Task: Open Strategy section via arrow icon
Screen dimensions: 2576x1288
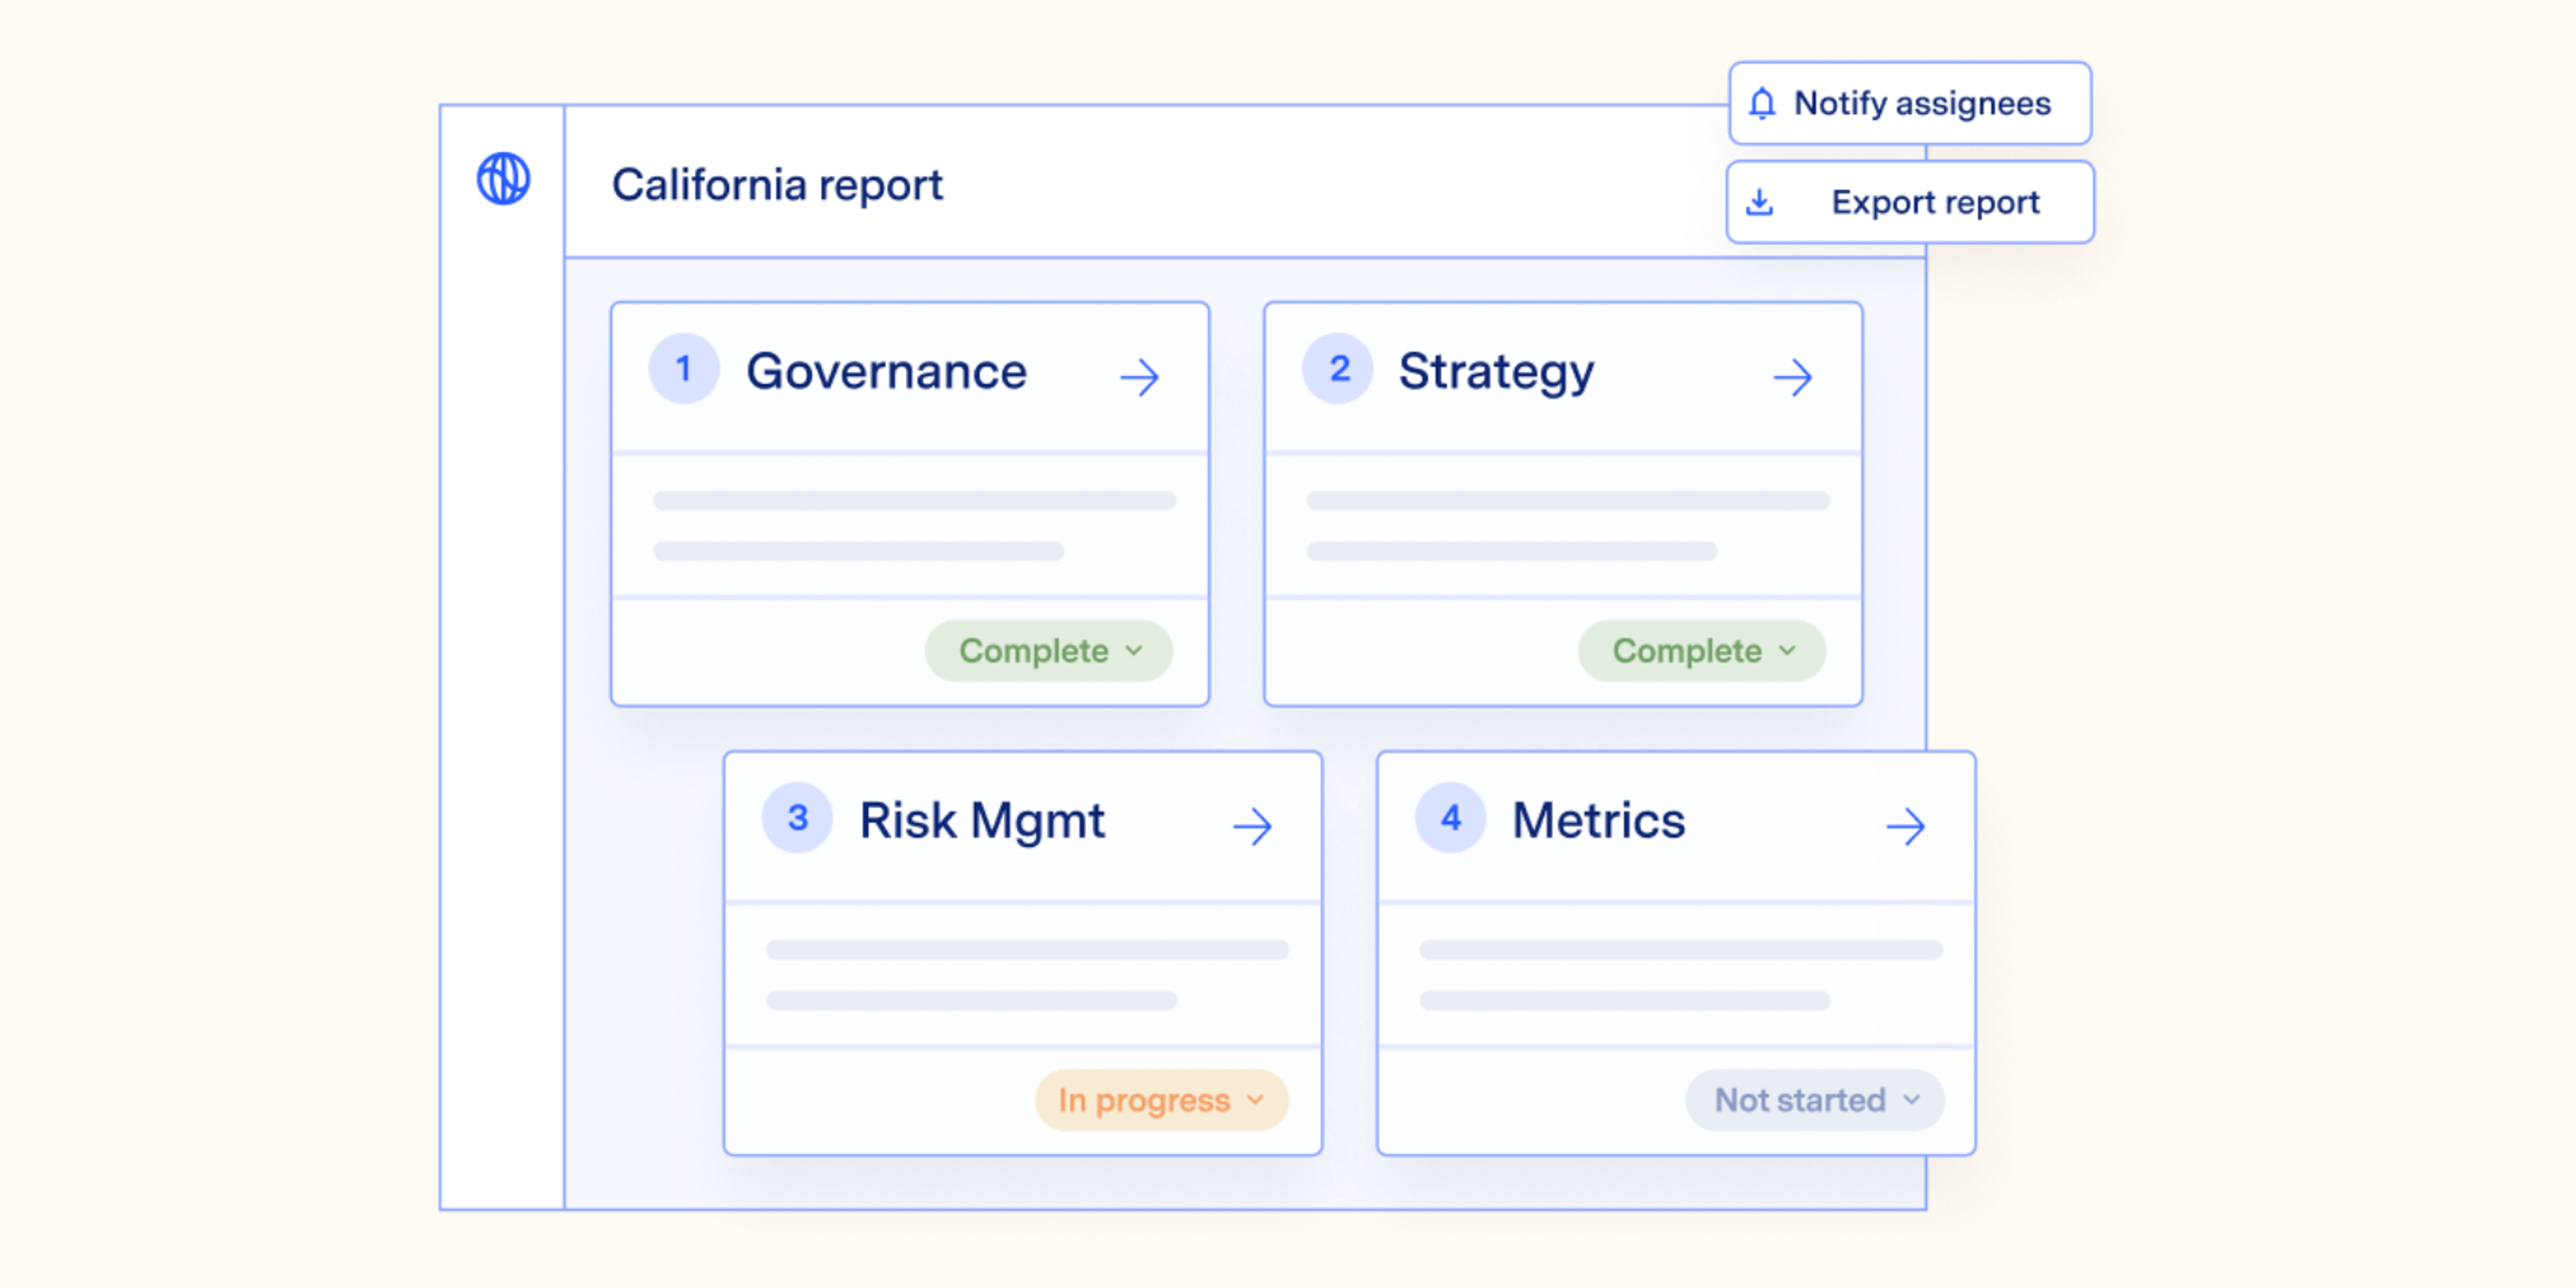Action: click(1792, 377)
